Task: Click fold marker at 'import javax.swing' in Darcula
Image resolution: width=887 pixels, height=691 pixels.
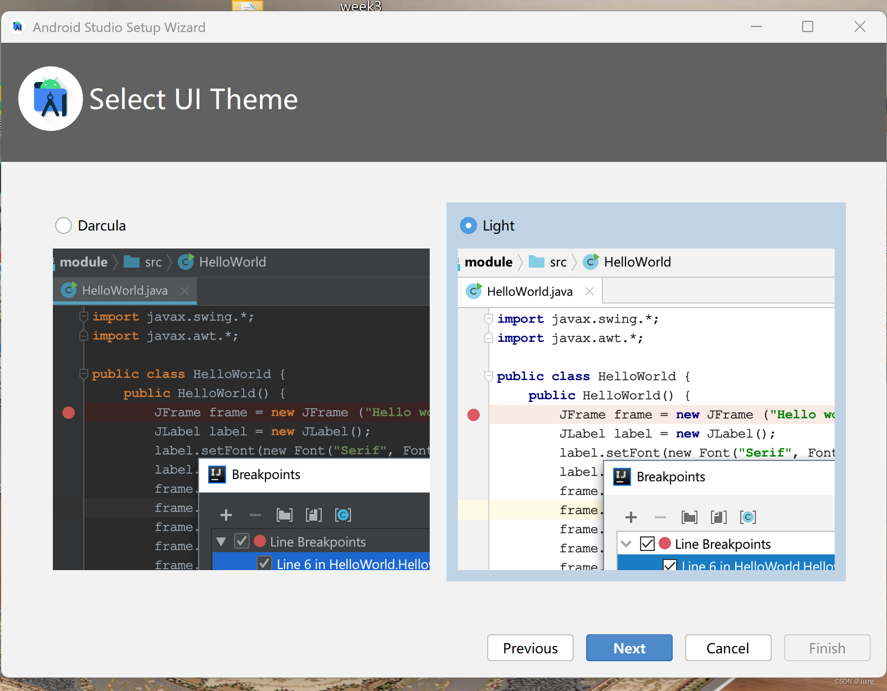Action: pos(84,317)
